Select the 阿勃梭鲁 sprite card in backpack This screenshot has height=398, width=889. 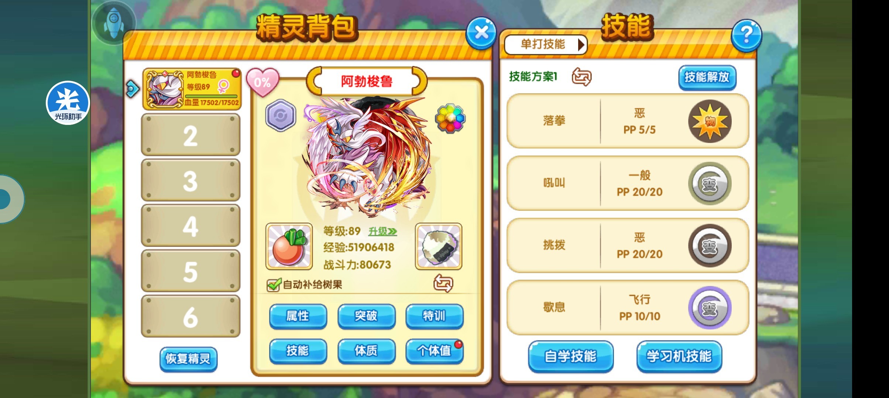[x=192, y=89]
